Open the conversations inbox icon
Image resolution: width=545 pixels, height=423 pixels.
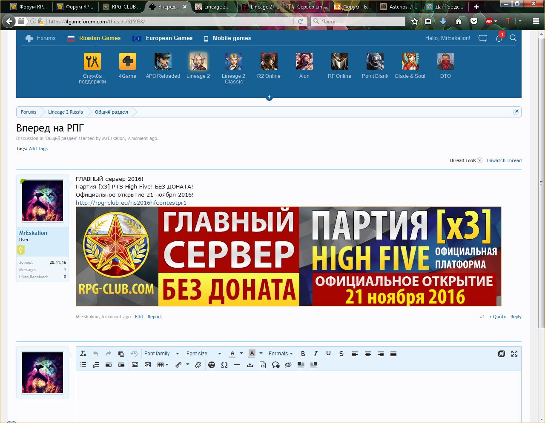[483, 38]
